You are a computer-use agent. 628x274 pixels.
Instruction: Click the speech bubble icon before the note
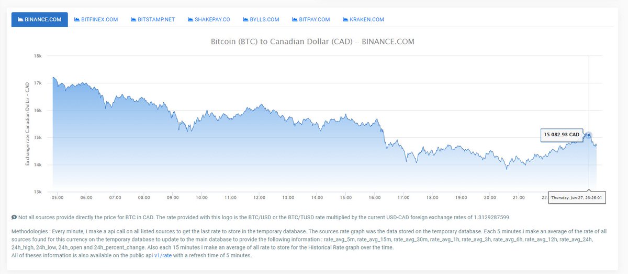14,216
